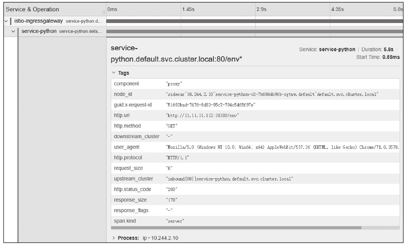Click the 4.35s timeline tick label

337,9
